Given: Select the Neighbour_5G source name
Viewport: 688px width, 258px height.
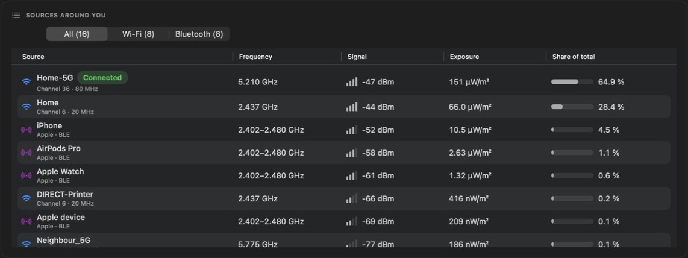Looking at the screenshot, I should click(x=64, y=240).
